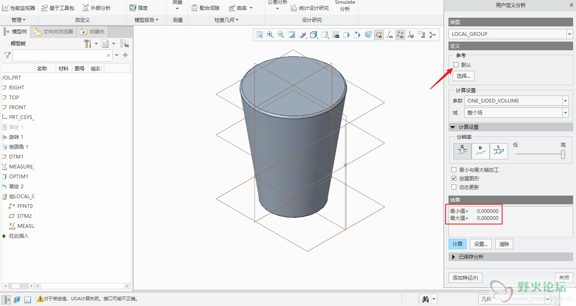Click the model tree show/hide toggle icon

124,44
